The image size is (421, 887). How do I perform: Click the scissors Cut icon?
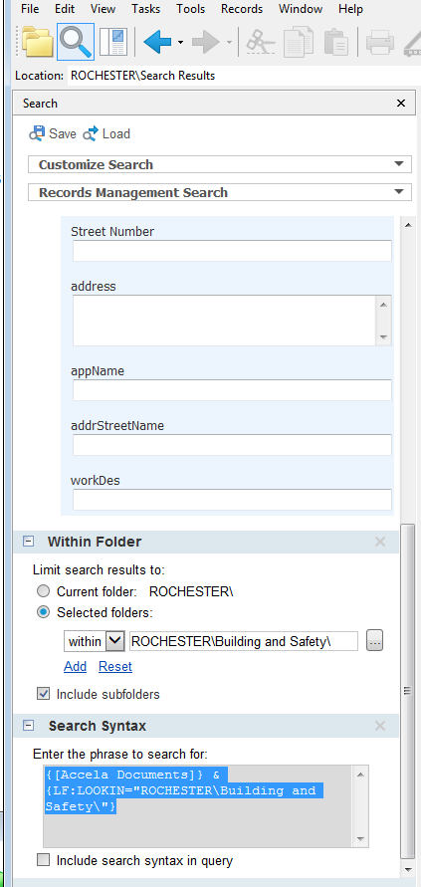260,41
